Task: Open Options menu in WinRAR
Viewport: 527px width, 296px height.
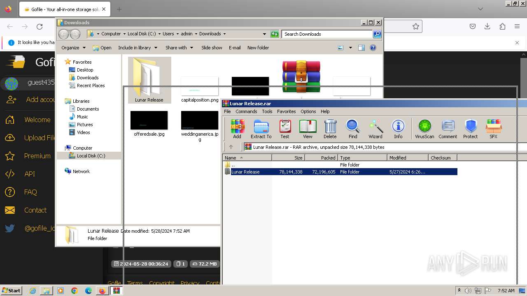Action: [308, 111]
